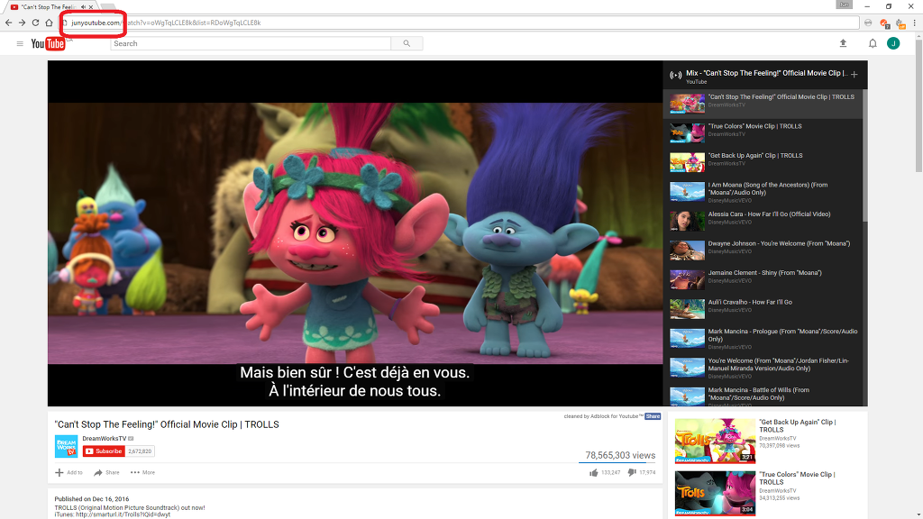Click the video player frame
The image size is (923, 519).
[x=355, y=233]
